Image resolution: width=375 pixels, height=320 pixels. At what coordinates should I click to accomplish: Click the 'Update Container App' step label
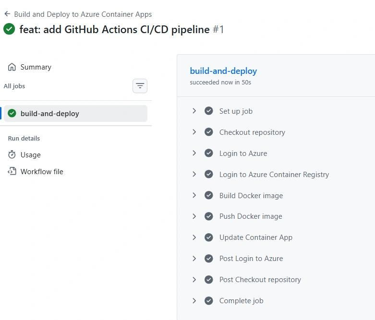point(256,237)
